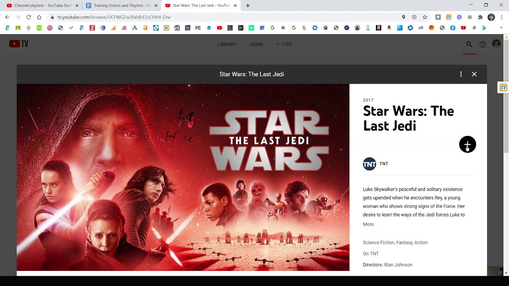Image resolution: width=509 pixels, height=286 pixels.
Task: Click the page vertical scrollbar
Action: click(506, 95)
